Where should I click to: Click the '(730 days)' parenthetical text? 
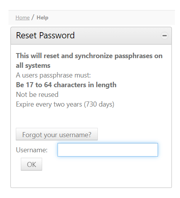point(99,104)
